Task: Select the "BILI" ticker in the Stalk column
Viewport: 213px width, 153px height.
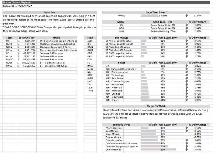Action: (x=90, y=44)
